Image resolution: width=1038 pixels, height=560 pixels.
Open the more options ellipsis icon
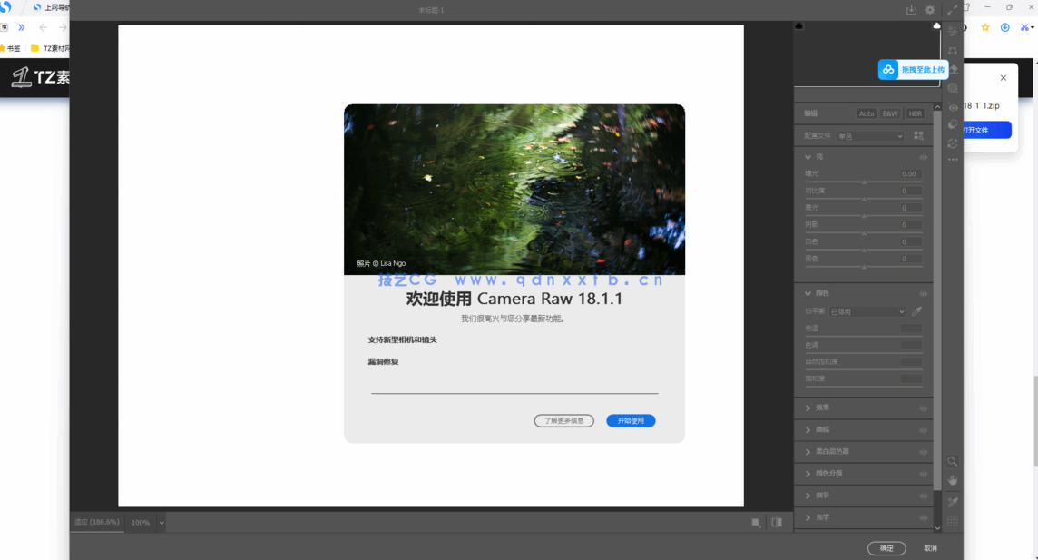pos(953,159)
